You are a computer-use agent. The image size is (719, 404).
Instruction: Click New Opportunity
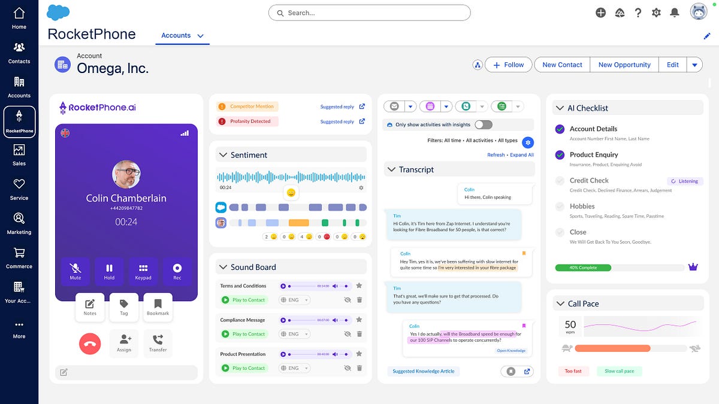pyautogui.click(x=624, y=65)
